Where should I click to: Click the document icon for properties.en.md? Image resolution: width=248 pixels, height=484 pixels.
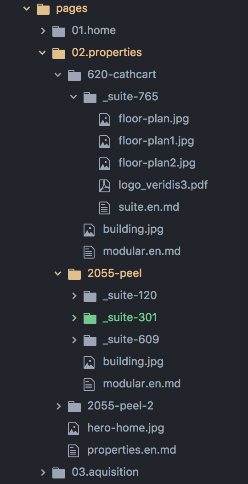(73, 451)
